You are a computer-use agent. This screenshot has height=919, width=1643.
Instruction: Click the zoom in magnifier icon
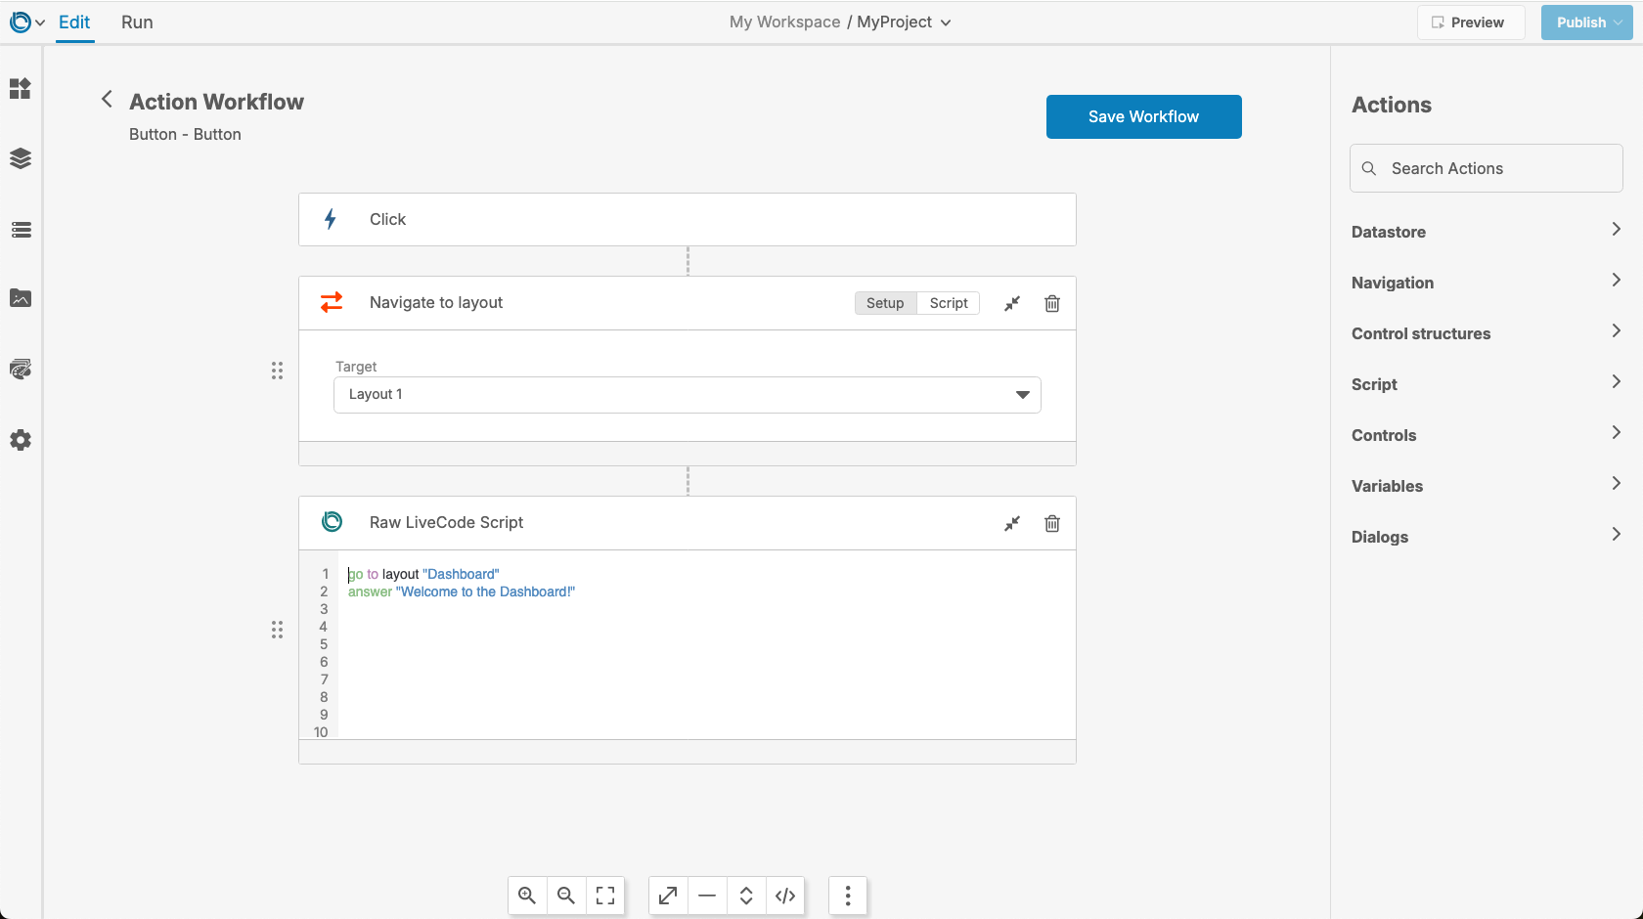coord(527,896)
